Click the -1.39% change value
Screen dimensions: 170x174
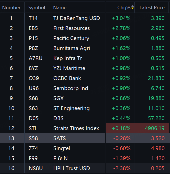(122, 158)
